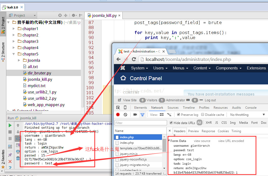The width and height of the screenshot is (268, 176).
Task: Close the joomla_kill.py editor tab
Action: pyautogui.click(x=119, y=15)
